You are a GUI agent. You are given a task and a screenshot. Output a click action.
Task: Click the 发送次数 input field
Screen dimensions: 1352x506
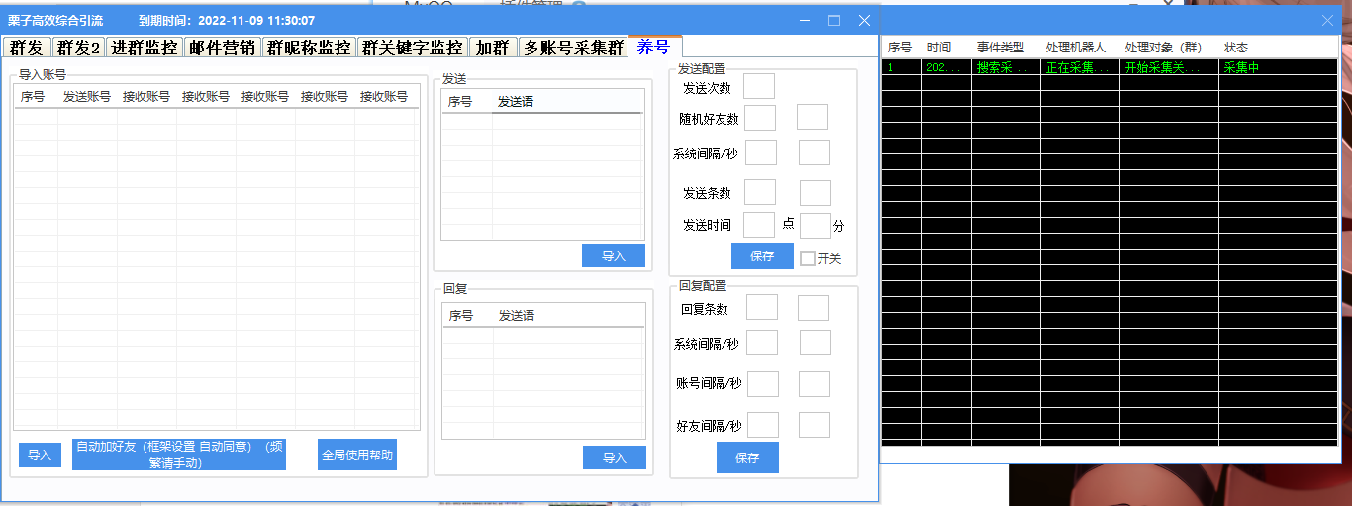coord(759,87)
